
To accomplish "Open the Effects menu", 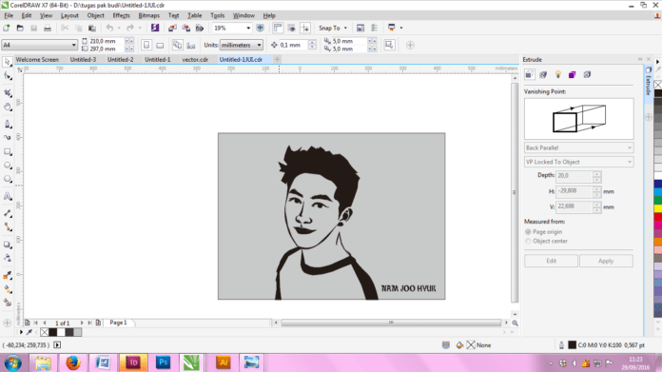I will (x=121, y=15).
